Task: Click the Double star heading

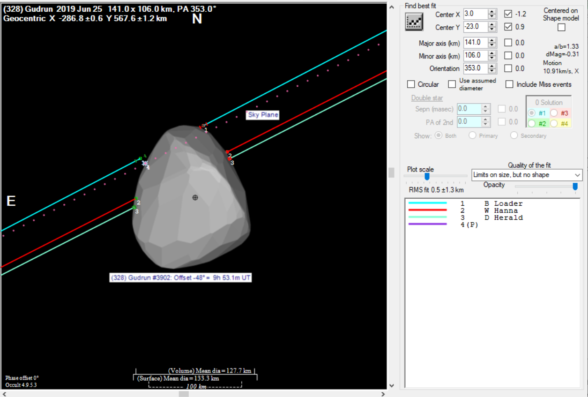Action: [427, 98]
